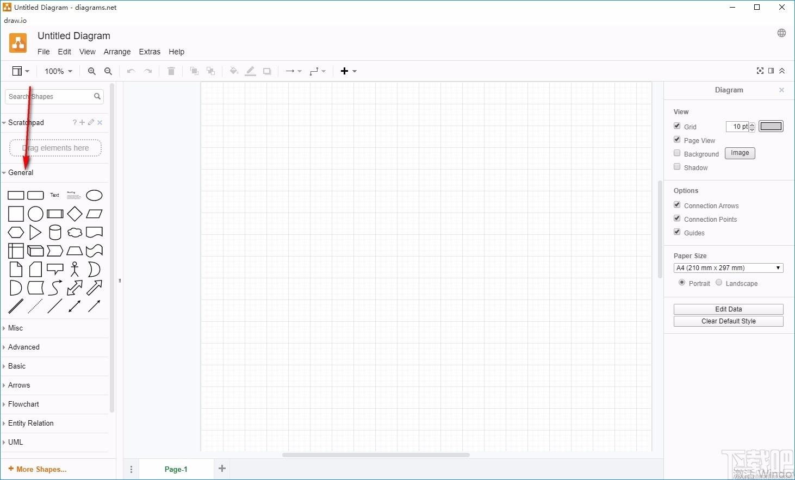The height and width of the screenshot is (480, 795).
Task: Open the Help menu
Action: (176, 52)
